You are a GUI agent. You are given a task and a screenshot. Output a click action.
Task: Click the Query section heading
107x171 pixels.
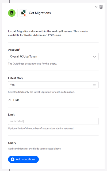pos(12,143)
